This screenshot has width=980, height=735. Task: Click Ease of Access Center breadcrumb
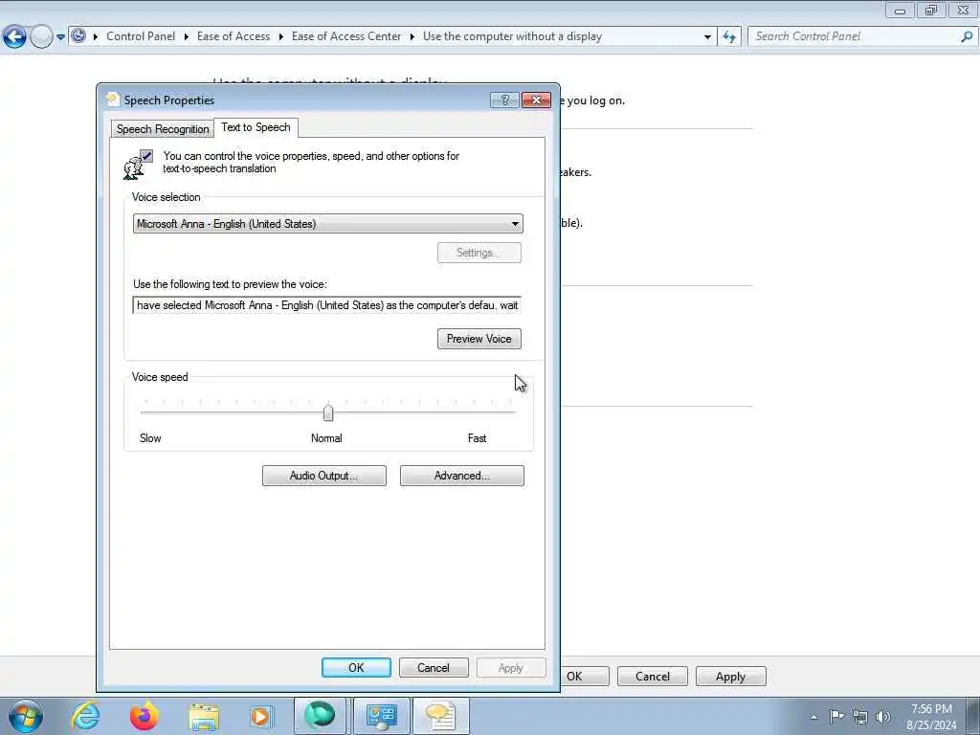[x=346, y=36]
